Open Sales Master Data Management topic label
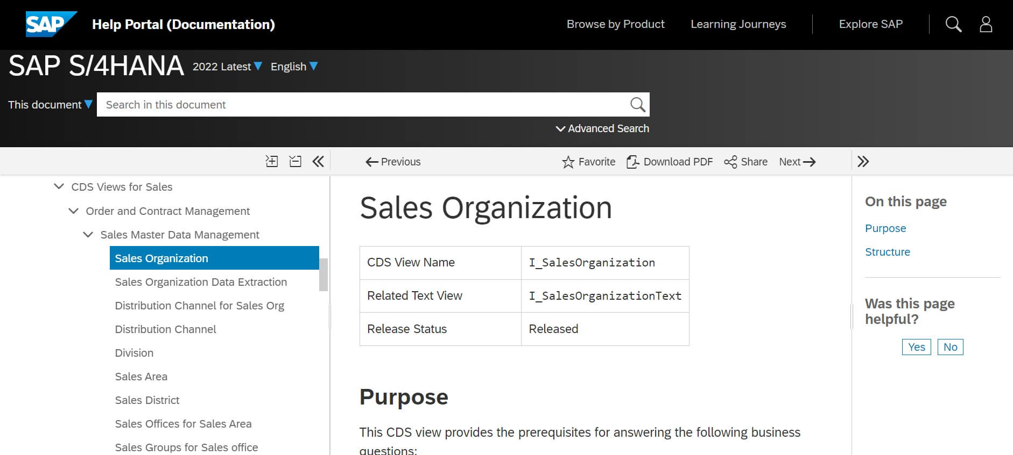1013x455 pixels. pyautogui.click(x=180, y=234)
